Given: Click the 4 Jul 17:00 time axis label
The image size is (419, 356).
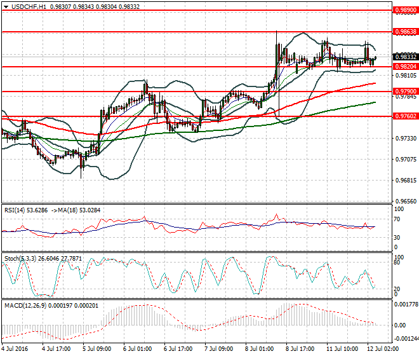Looking at the screenshot, I should [56, 349].
